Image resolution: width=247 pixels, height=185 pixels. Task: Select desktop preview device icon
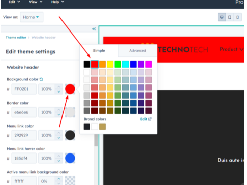[222, 17]
